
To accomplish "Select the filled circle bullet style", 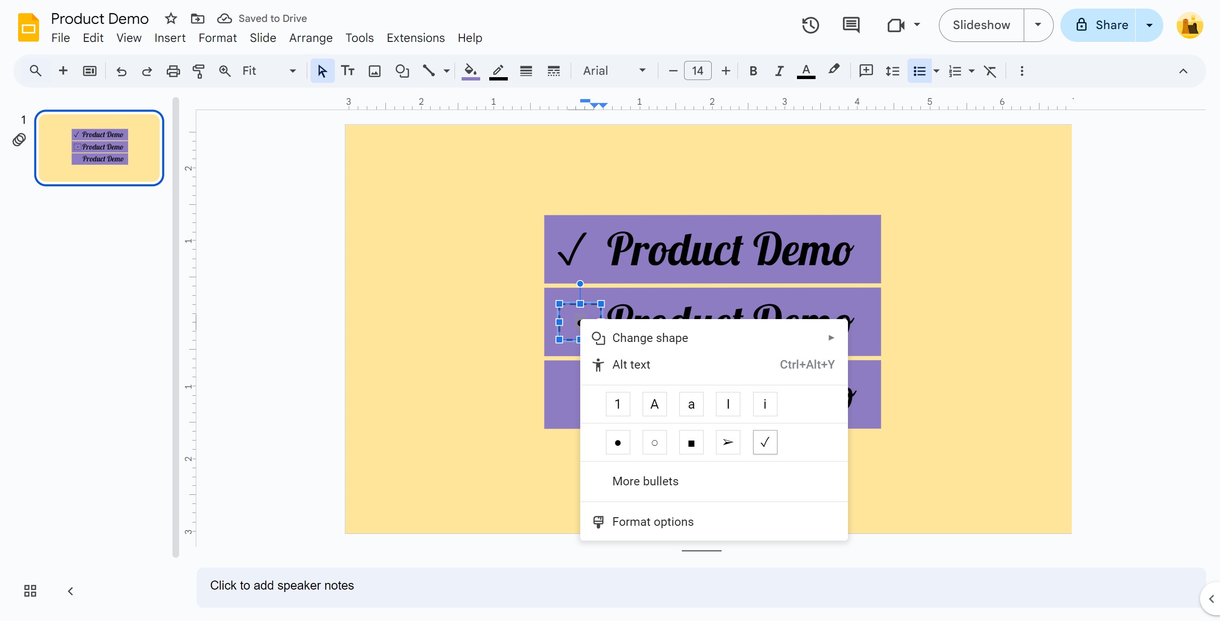I will pos(618,442).
